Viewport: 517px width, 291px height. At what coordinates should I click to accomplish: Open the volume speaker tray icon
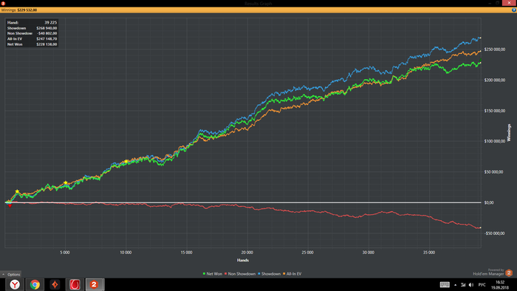[x=471, y=285]
